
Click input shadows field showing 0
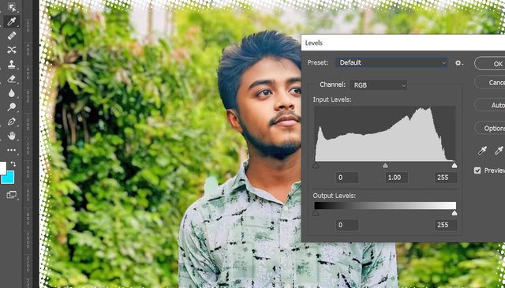tap(347, 178)
